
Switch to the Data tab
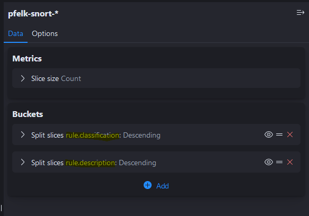(x=15, y=34)
